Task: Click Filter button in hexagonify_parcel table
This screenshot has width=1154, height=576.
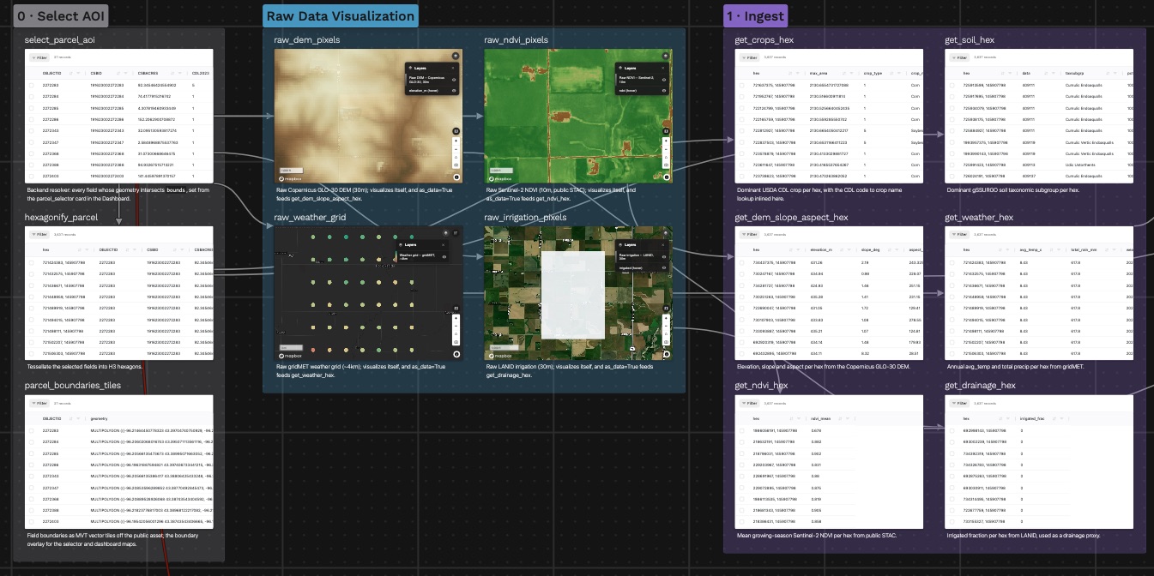Action: point(39,234)
